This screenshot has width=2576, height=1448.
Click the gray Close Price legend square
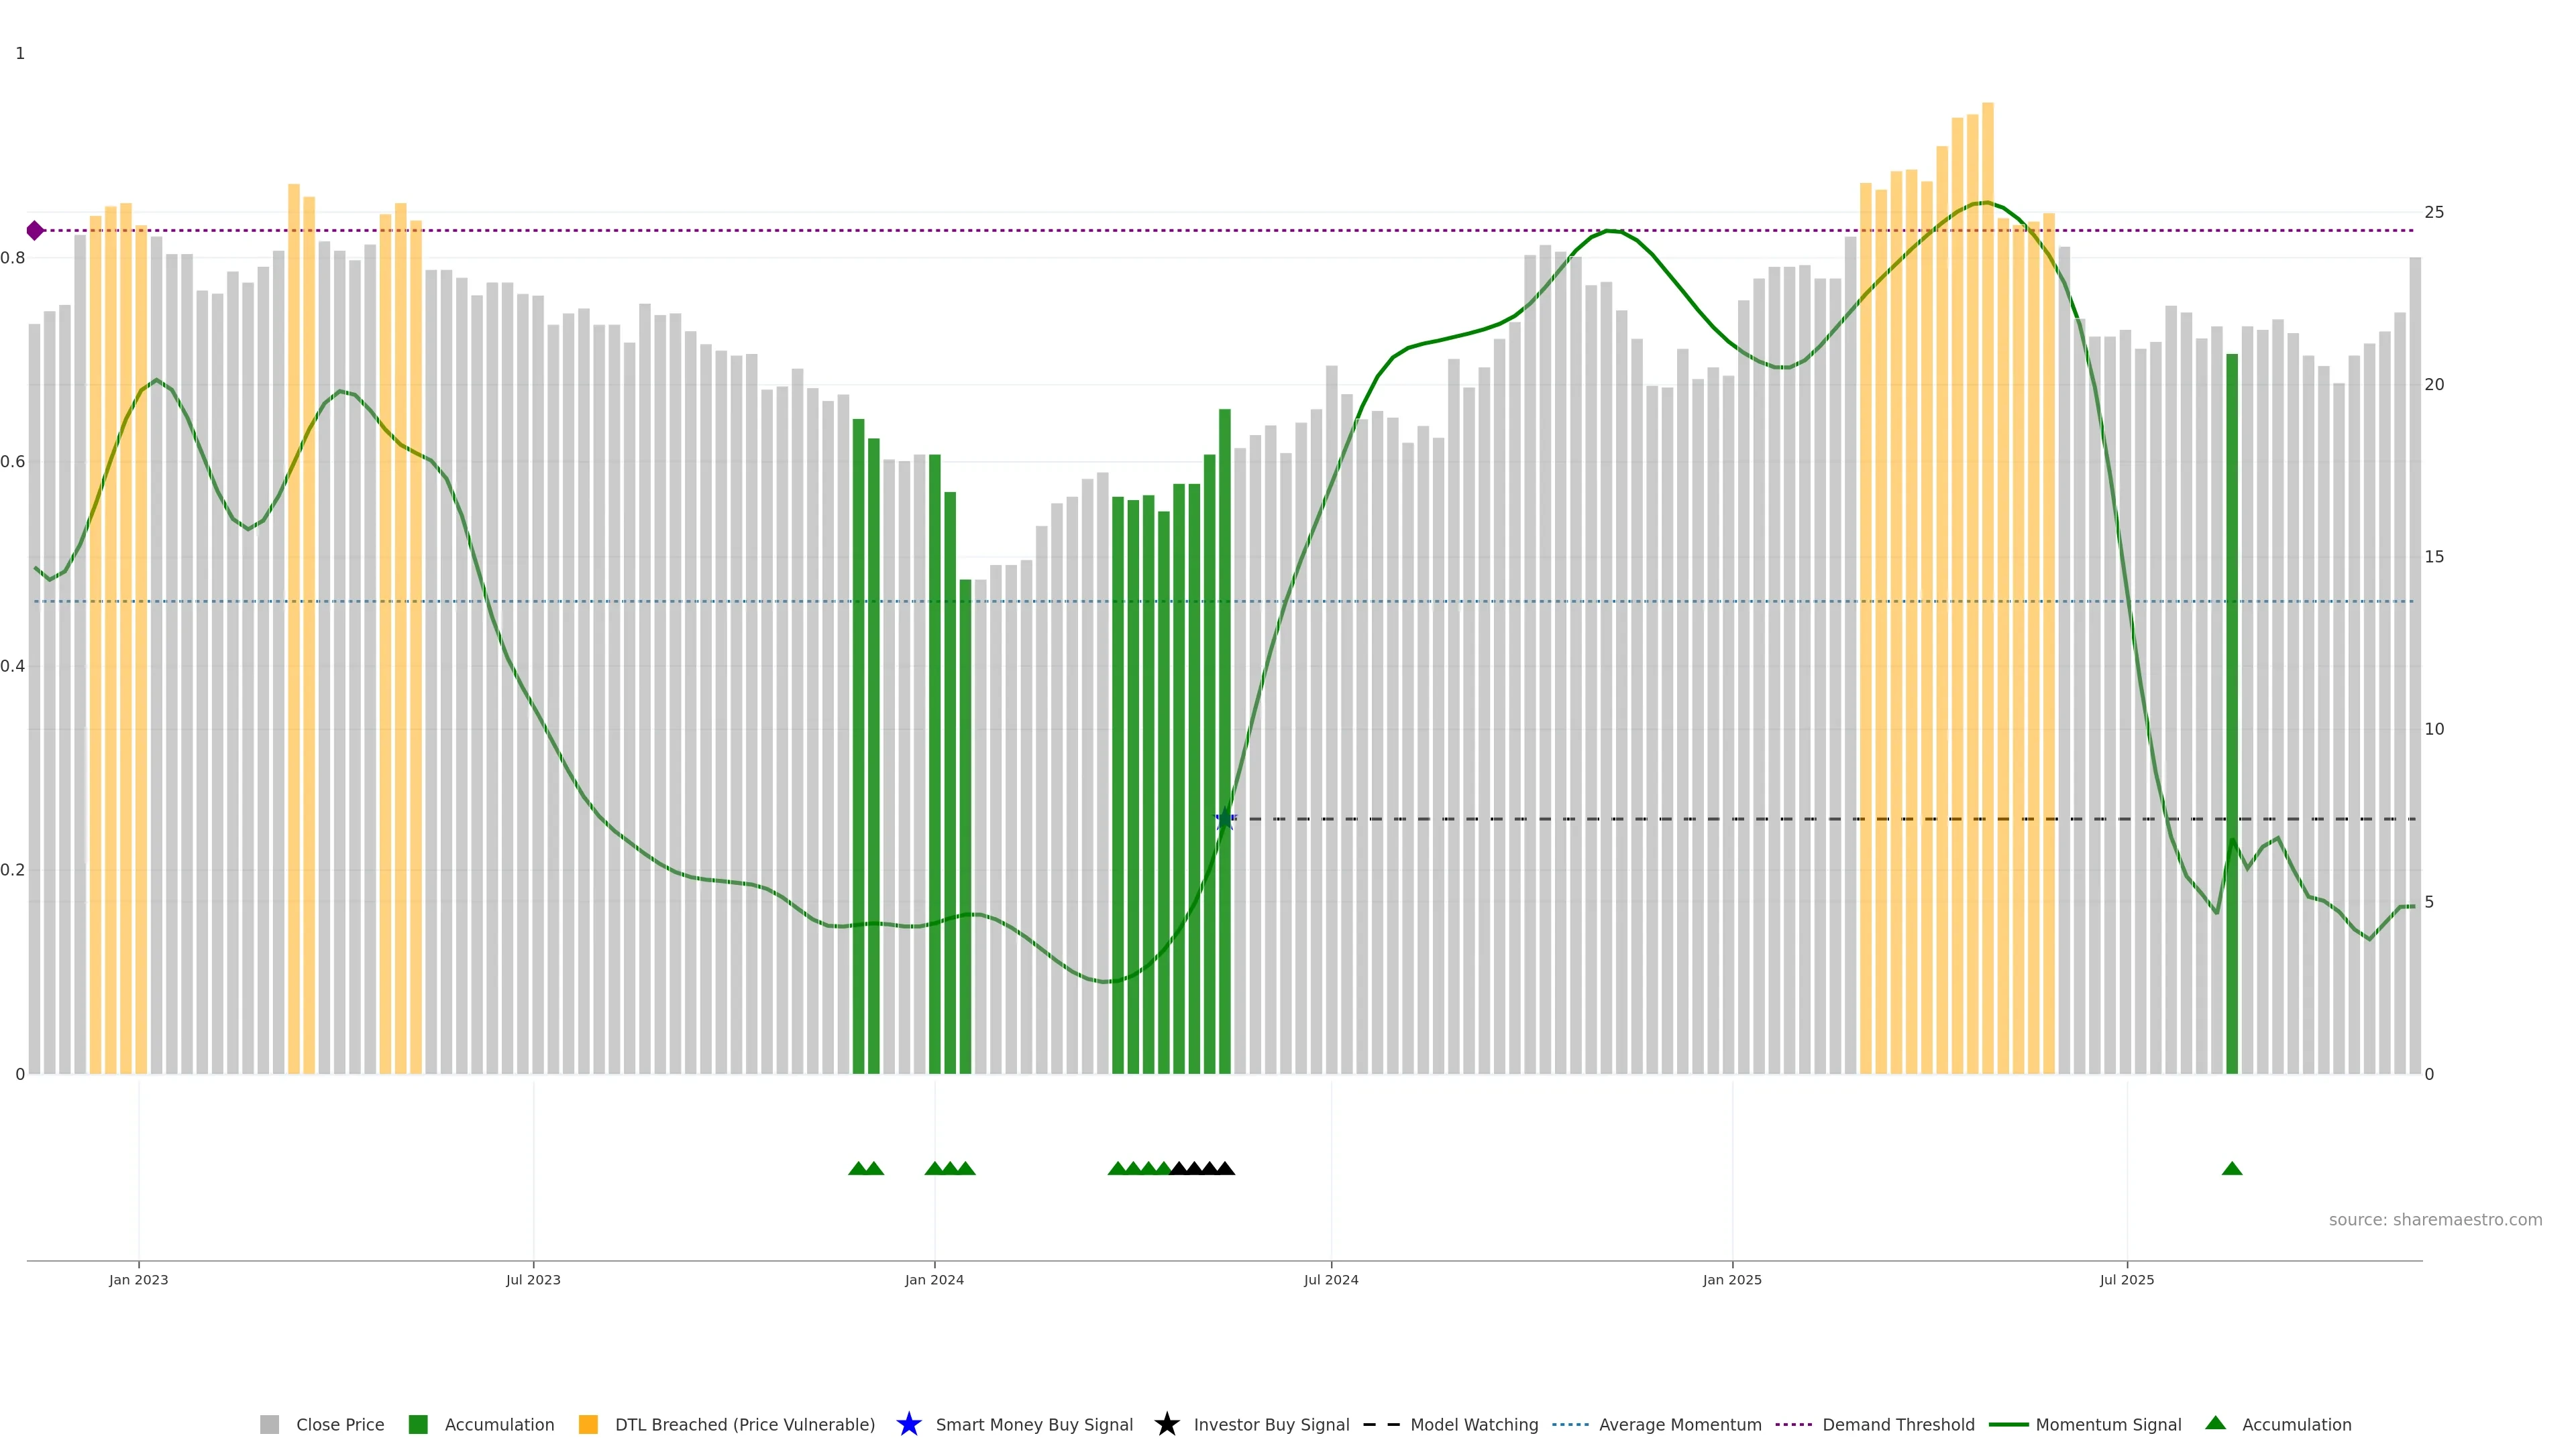[269, 1424]
